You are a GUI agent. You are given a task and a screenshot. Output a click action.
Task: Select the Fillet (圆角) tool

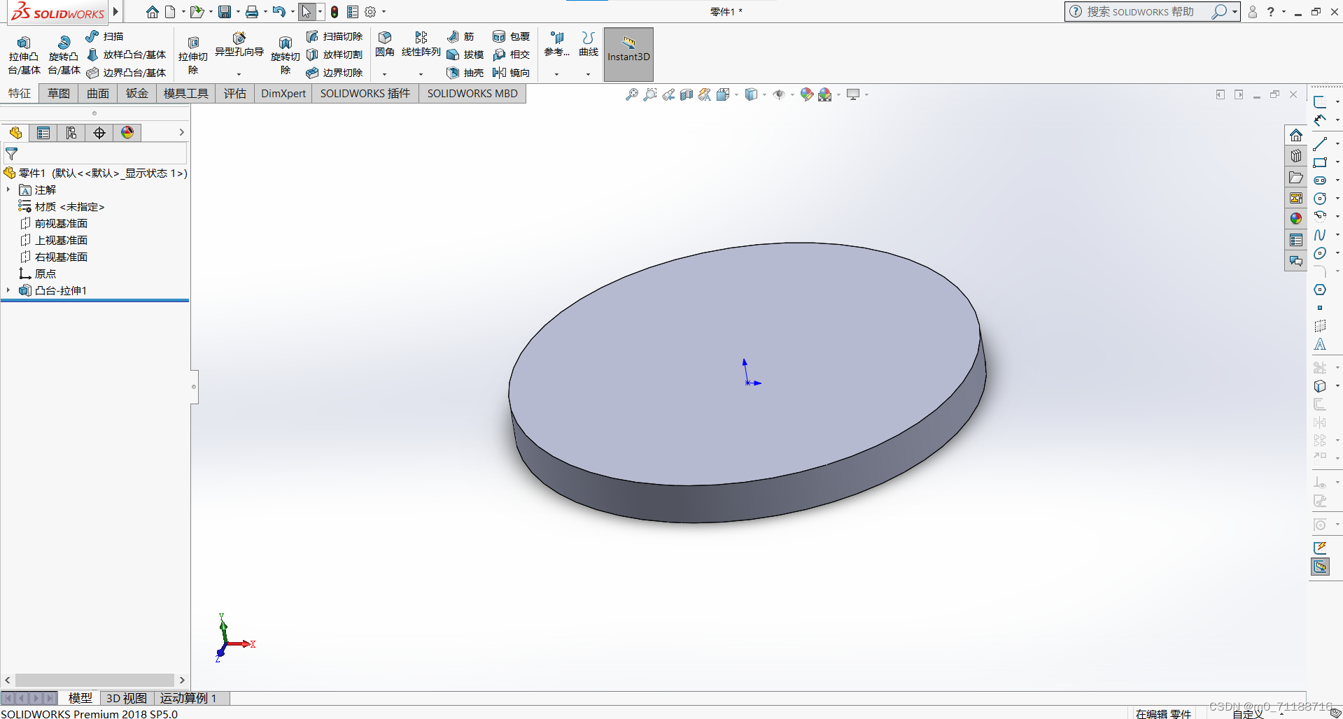click(385, 44)
